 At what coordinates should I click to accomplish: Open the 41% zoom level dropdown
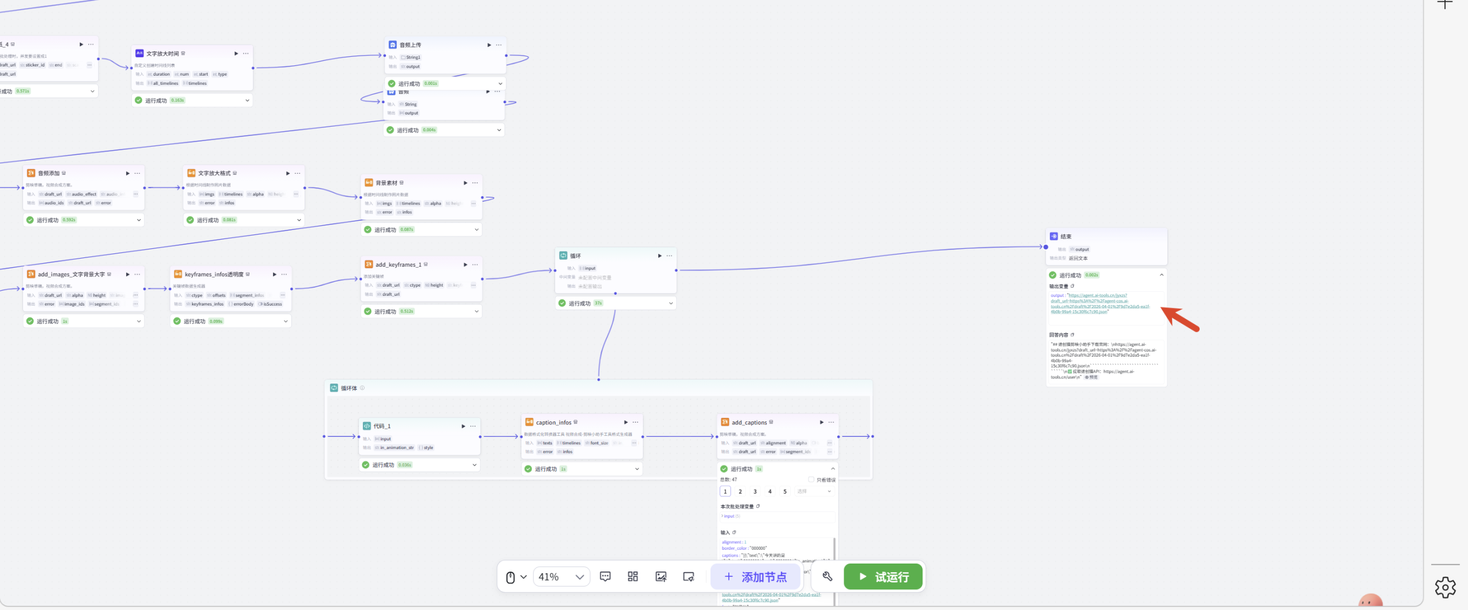(561, 577)
